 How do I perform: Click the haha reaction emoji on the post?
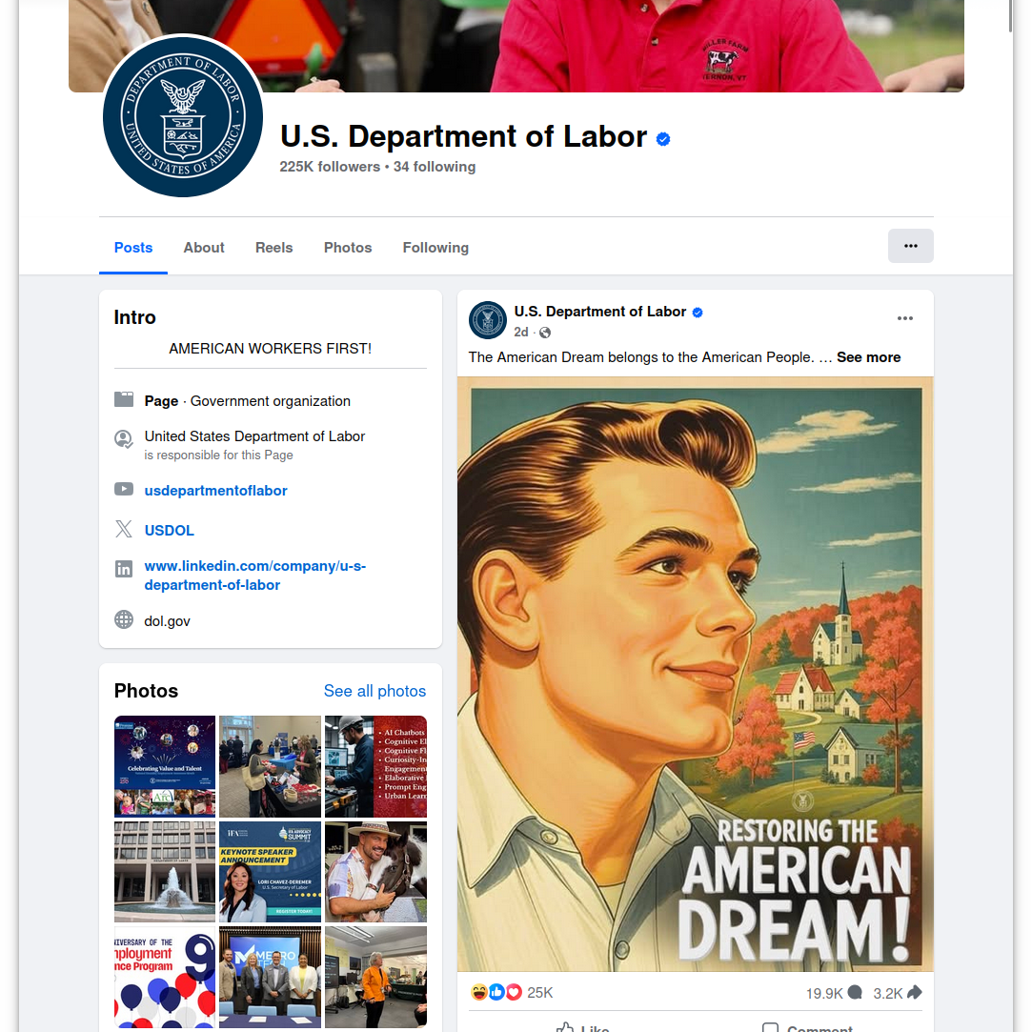tap(479, 991)
